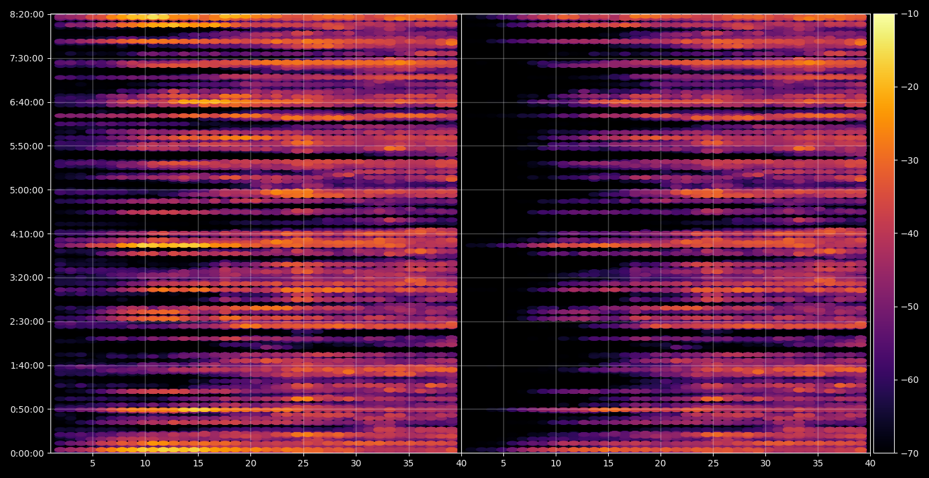The width and height of the screenshot is (929, 478).
Task: Click the −10 colorbar tick label
Action: (x=909, y=14)
